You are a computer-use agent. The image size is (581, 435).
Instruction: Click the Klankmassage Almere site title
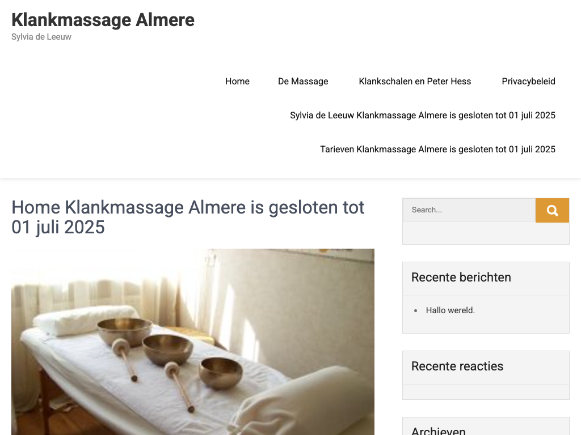103,20
